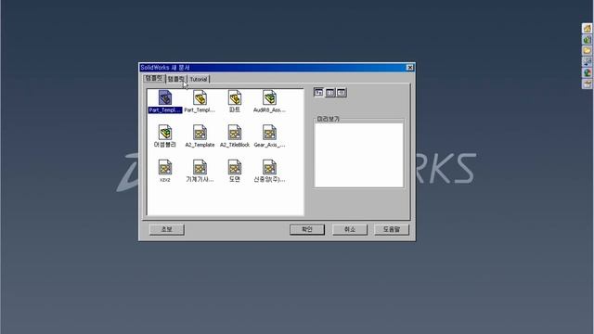Image resolution: width=594 pixels, height=334 pixels.
Task: Switch to list view
Action: [330, 93]
